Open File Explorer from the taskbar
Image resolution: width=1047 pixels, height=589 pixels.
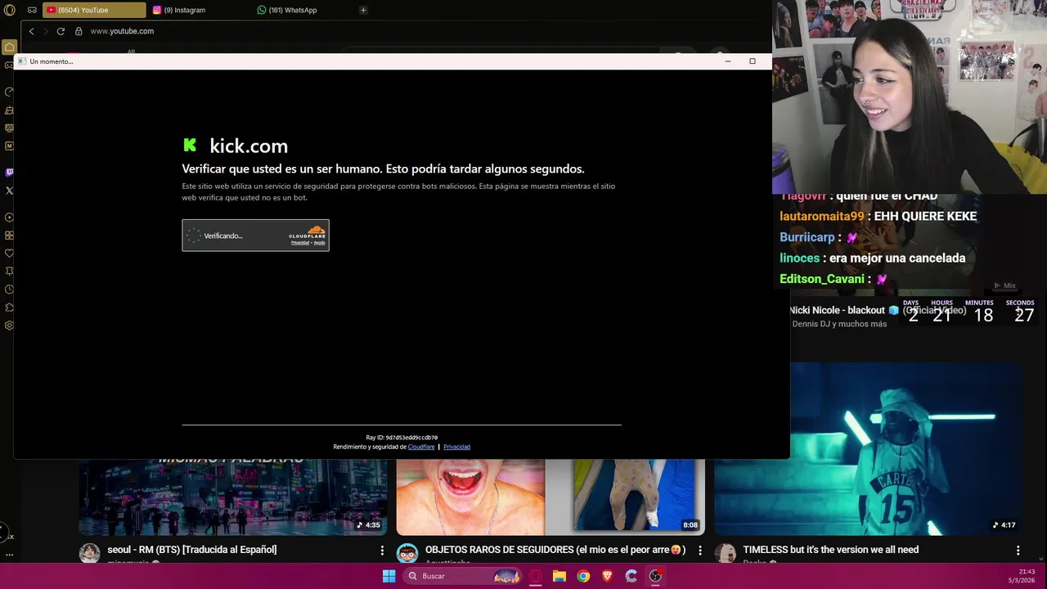coord(559,576)
